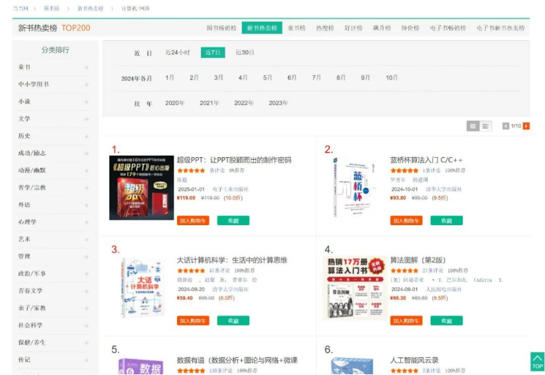Click breadcrumb 当当网
This screenshot has height=375, width=545.
click(20, 9)
